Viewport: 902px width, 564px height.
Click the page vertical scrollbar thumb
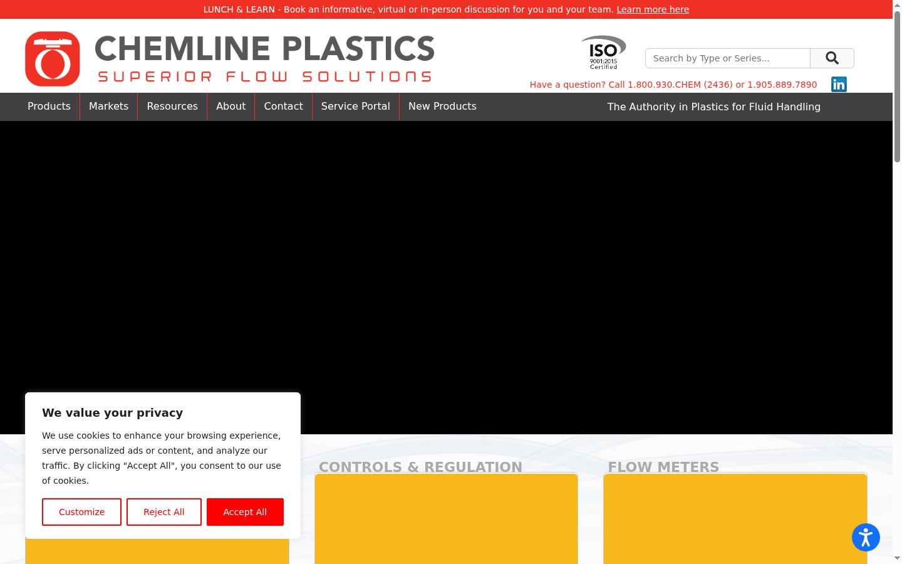897,86
